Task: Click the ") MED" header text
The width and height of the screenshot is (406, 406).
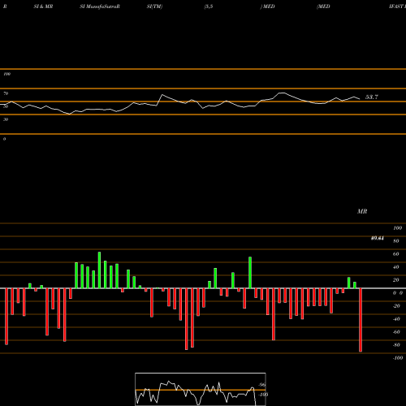Action: 267,6
